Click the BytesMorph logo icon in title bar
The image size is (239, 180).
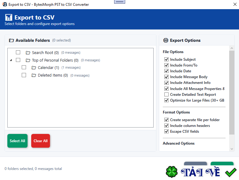(x=5, y=4)
